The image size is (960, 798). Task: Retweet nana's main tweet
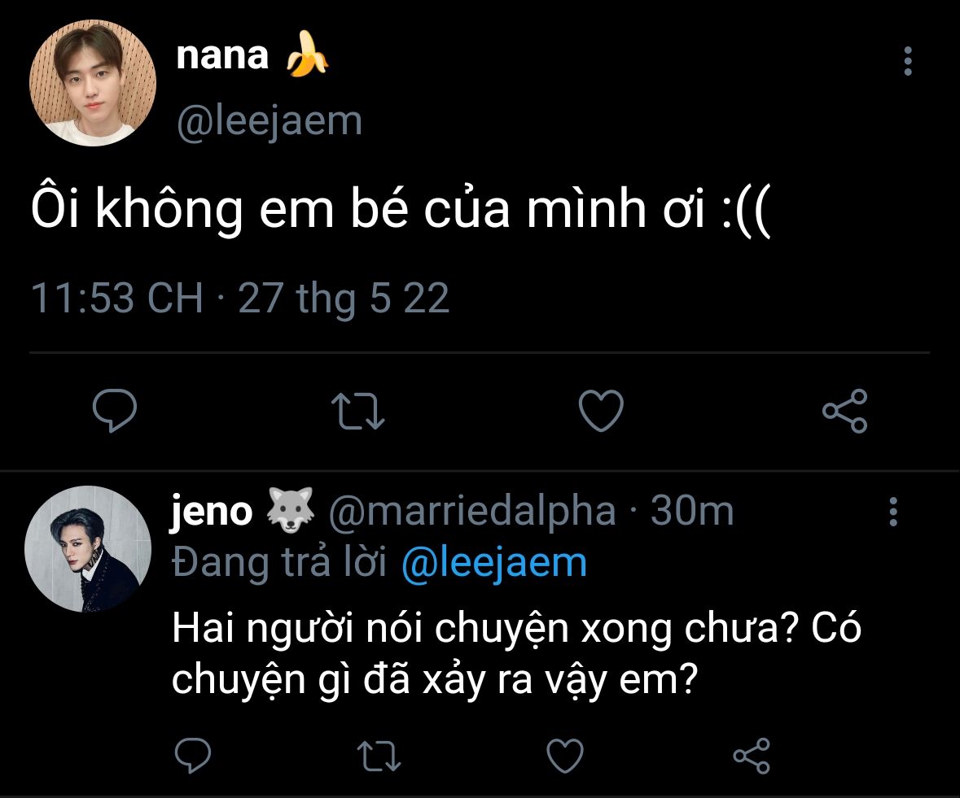coord(360,411)
